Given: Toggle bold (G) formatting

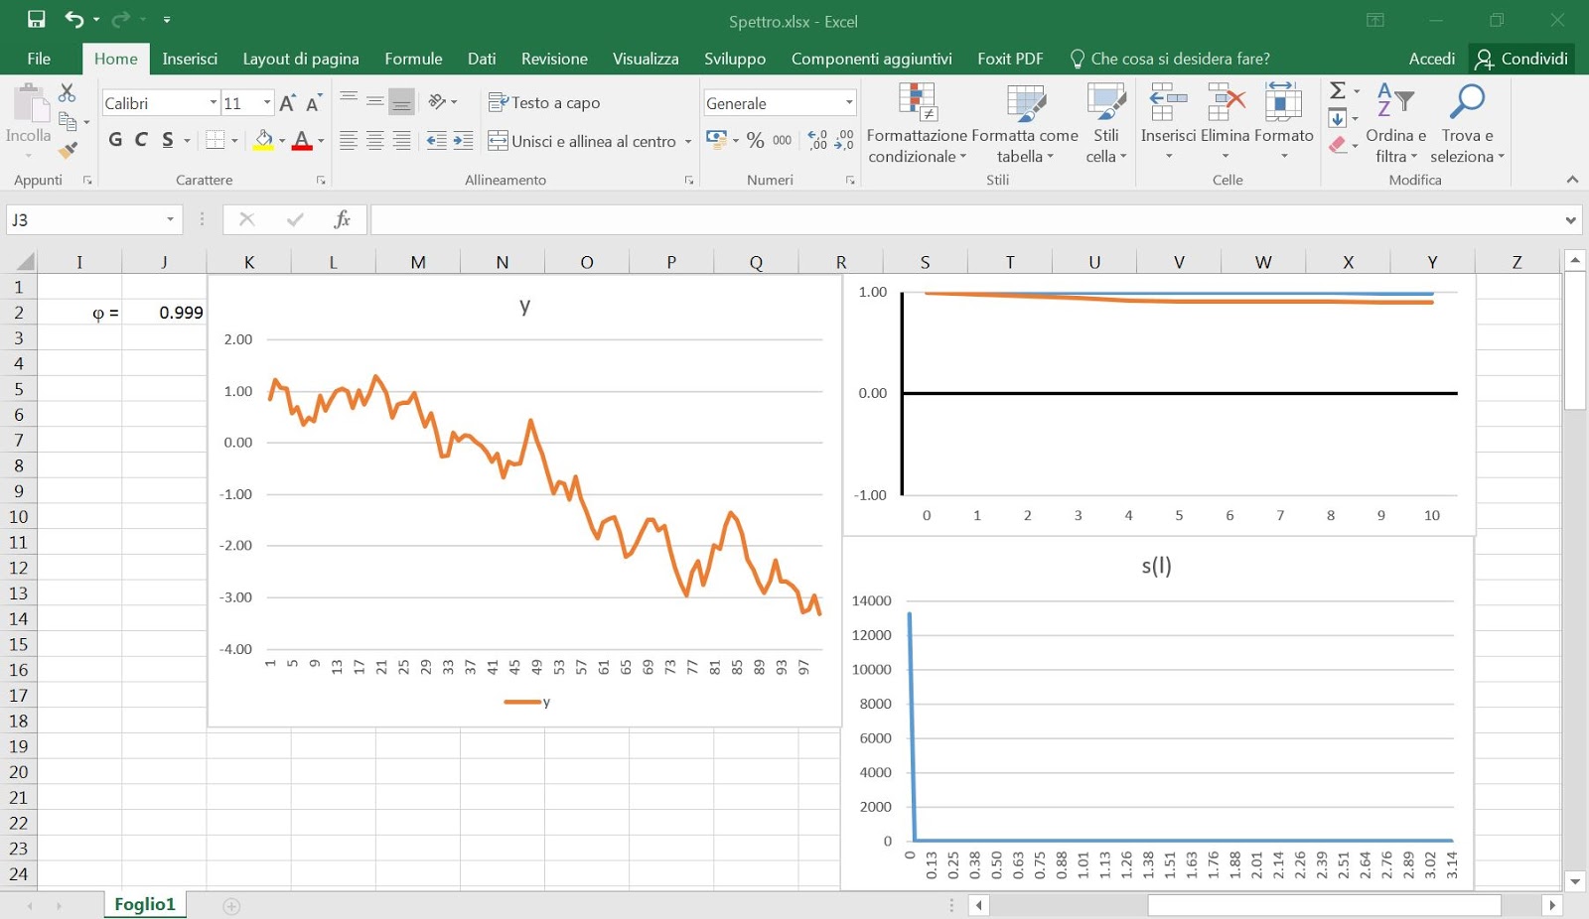Looking at the screenshot, I should click(115, 140).
